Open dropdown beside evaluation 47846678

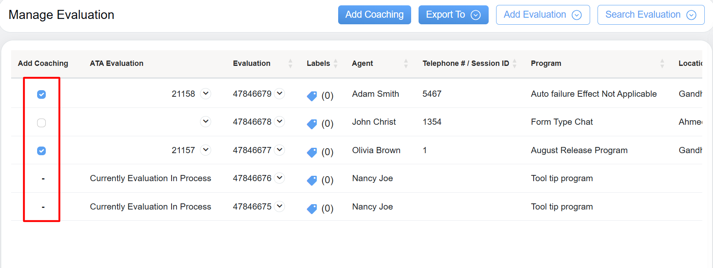(280, 121)
